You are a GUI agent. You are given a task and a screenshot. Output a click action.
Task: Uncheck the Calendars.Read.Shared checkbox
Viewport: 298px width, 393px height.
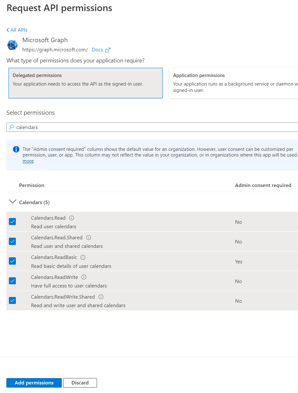point(12,242)
